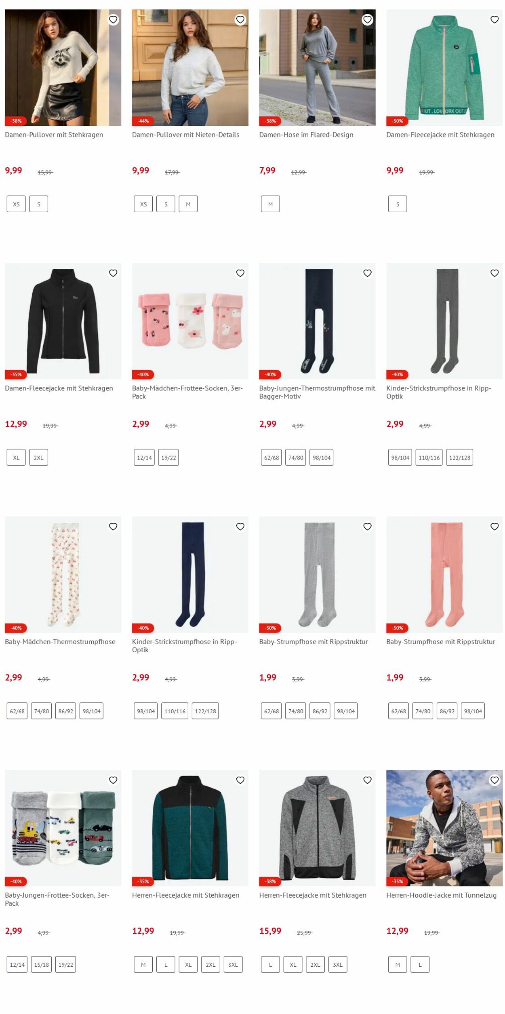Choose size 2XL for black Damen-Fleecejacke
Image resolution: width=505 pixels, height=1014 pixels.
click(x=38, y=457)
